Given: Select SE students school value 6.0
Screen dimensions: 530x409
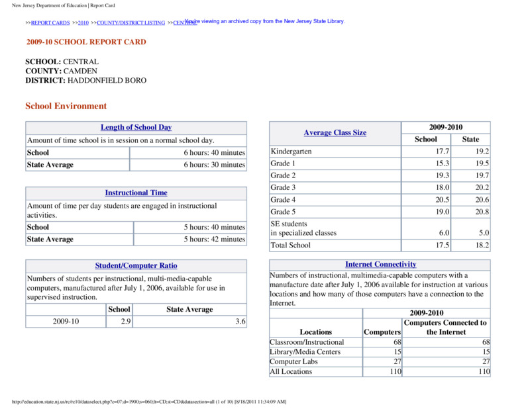Looking at the screenshot, I should click(444, 233).
